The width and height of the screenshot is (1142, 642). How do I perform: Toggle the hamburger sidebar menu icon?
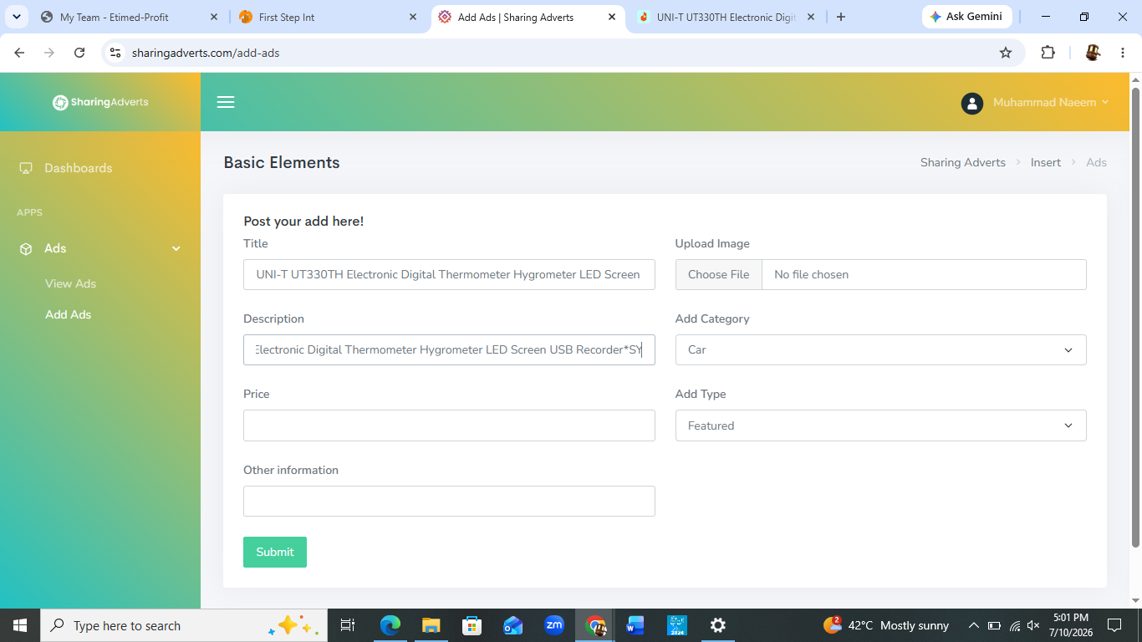coord(226,102)
